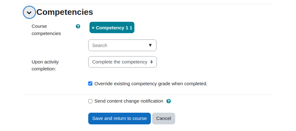Click the teal question mark near Course competencies
Viewport: 296px width, 131px height.
[x=78, y=27]
